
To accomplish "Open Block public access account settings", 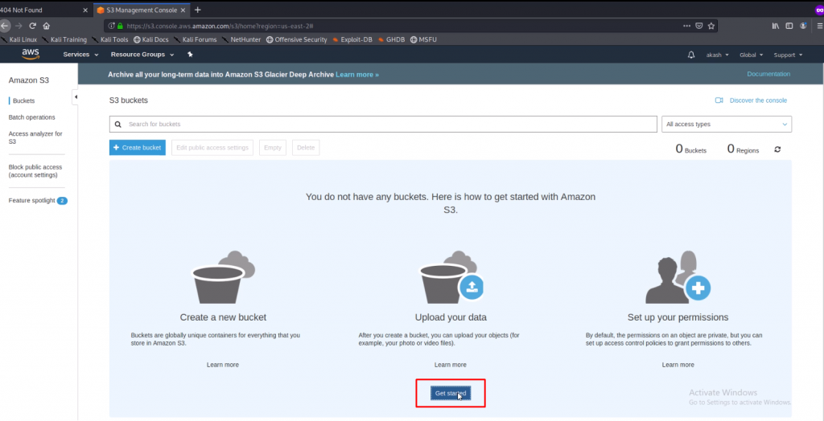I will tap(35, 171).
